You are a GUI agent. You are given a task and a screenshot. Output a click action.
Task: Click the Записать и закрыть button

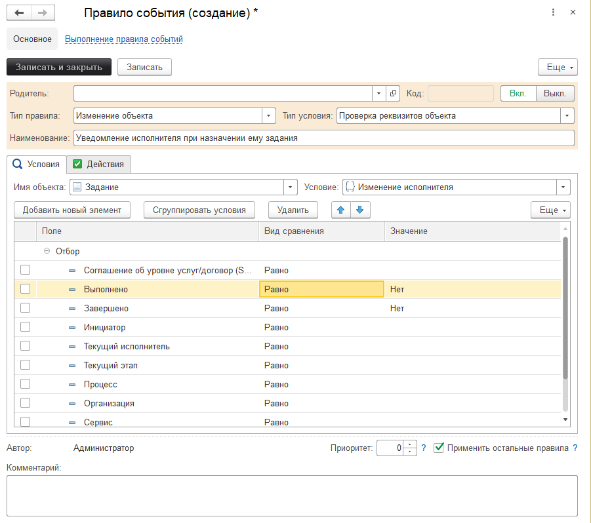click(59, 67)
